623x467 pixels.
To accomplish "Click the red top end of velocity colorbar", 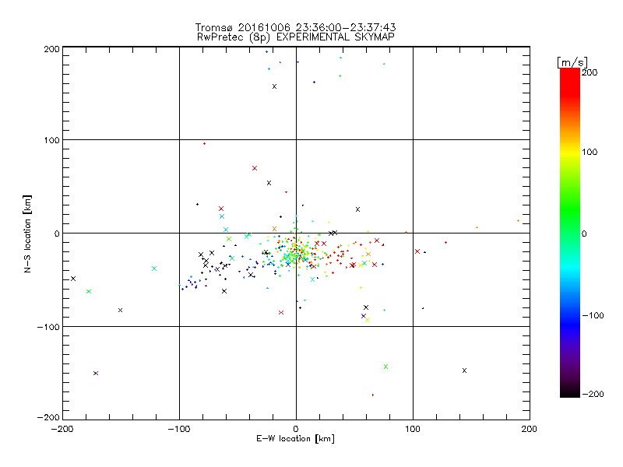I will tap(569, 72).
